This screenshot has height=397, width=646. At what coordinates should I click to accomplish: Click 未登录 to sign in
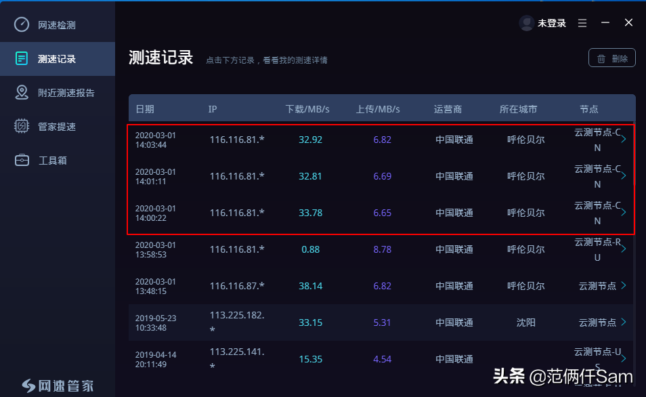(x=551, y=22)
